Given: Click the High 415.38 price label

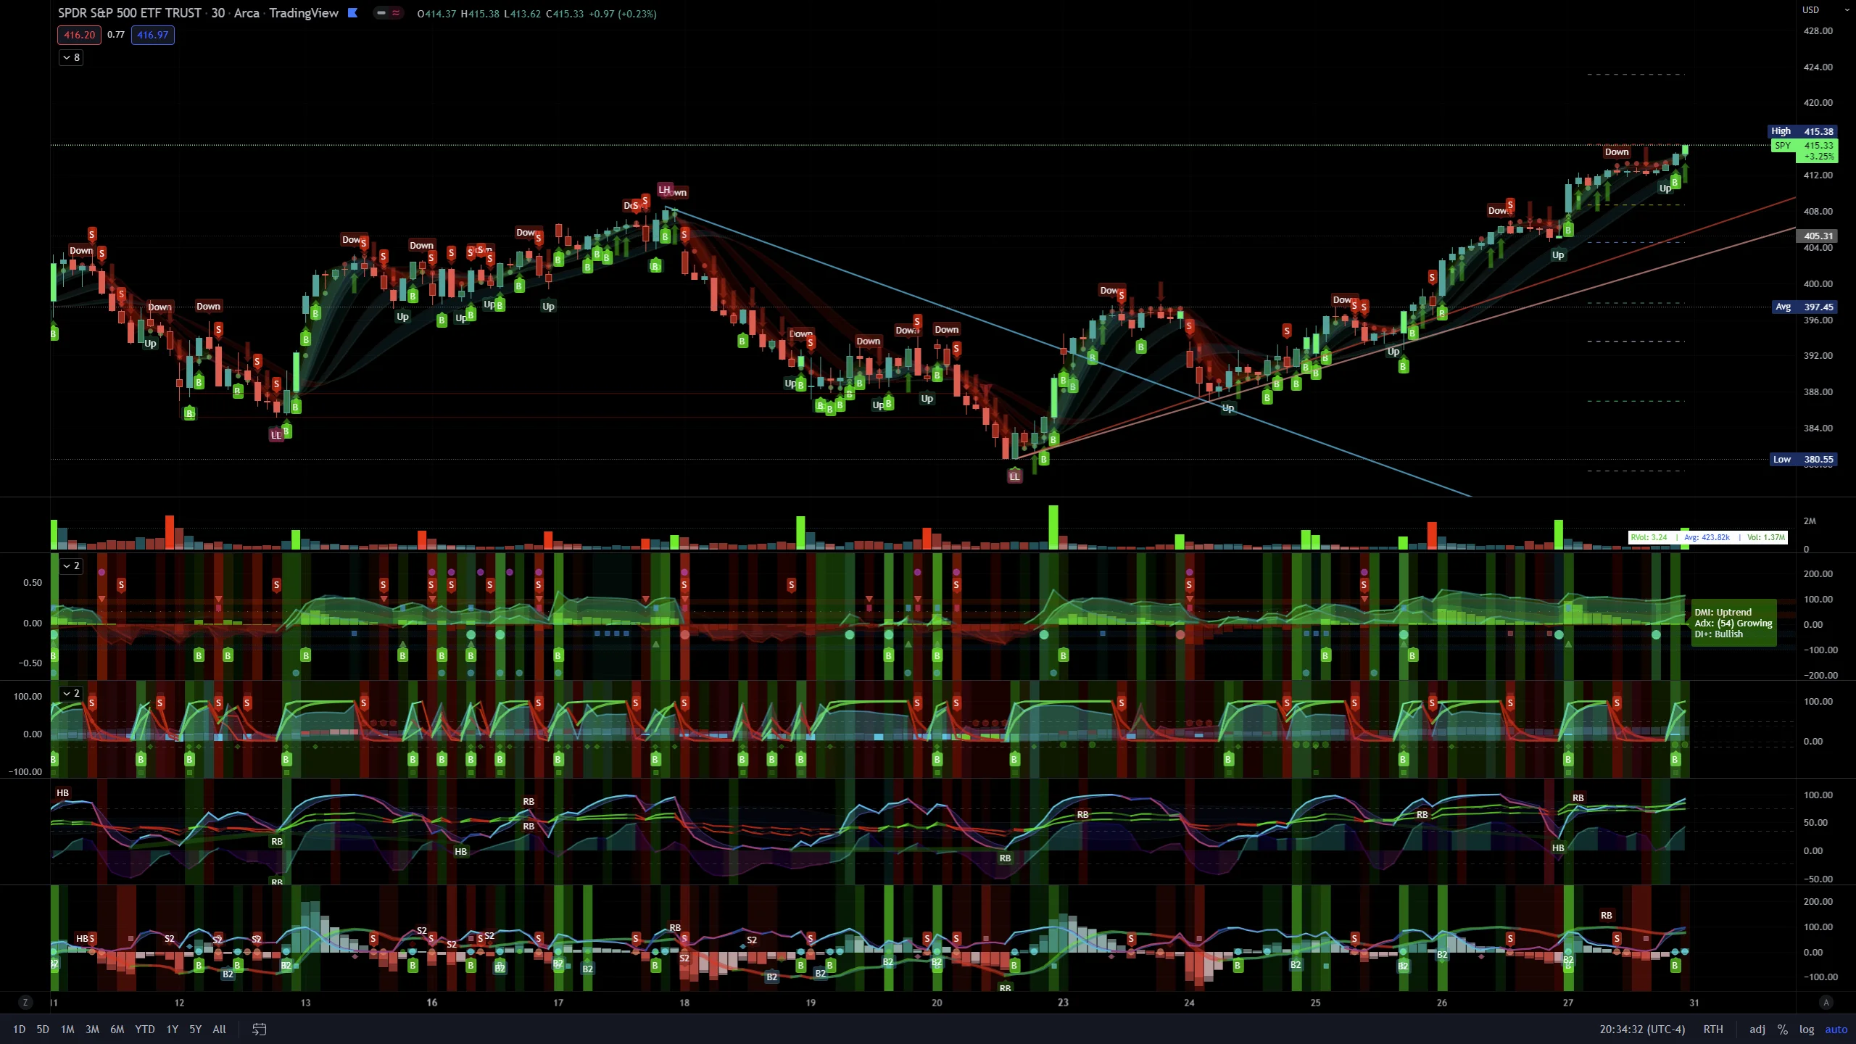Looking at the screenshot, I should (1802, 131).
